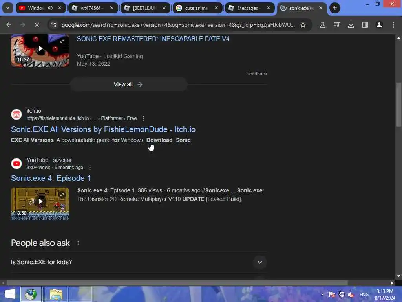Screen dimensions: 402x302
Task: Open network status tray icon
Action: 341,295
